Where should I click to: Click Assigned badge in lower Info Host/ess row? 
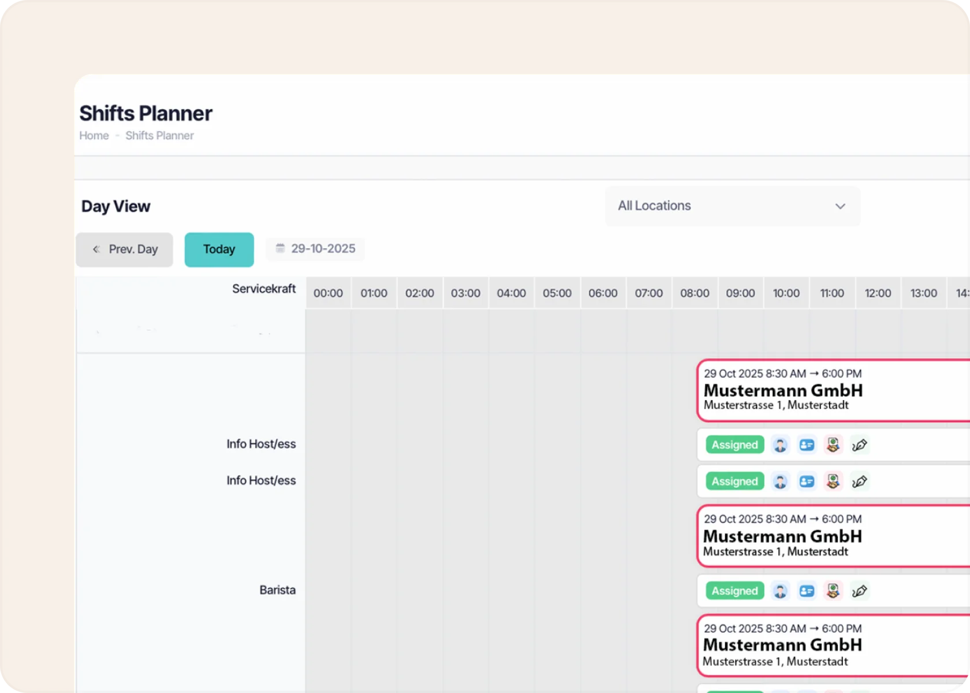[x=735, y=481]
